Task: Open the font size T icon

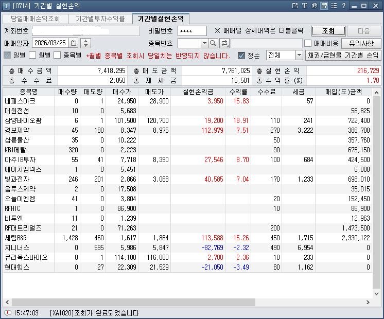Action: pyautogui.click(x=304, y=6)
